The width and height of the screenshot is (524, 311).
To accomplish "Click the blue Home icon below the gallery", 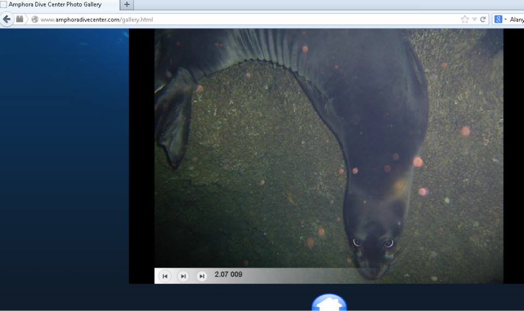I will coord(329,303).
